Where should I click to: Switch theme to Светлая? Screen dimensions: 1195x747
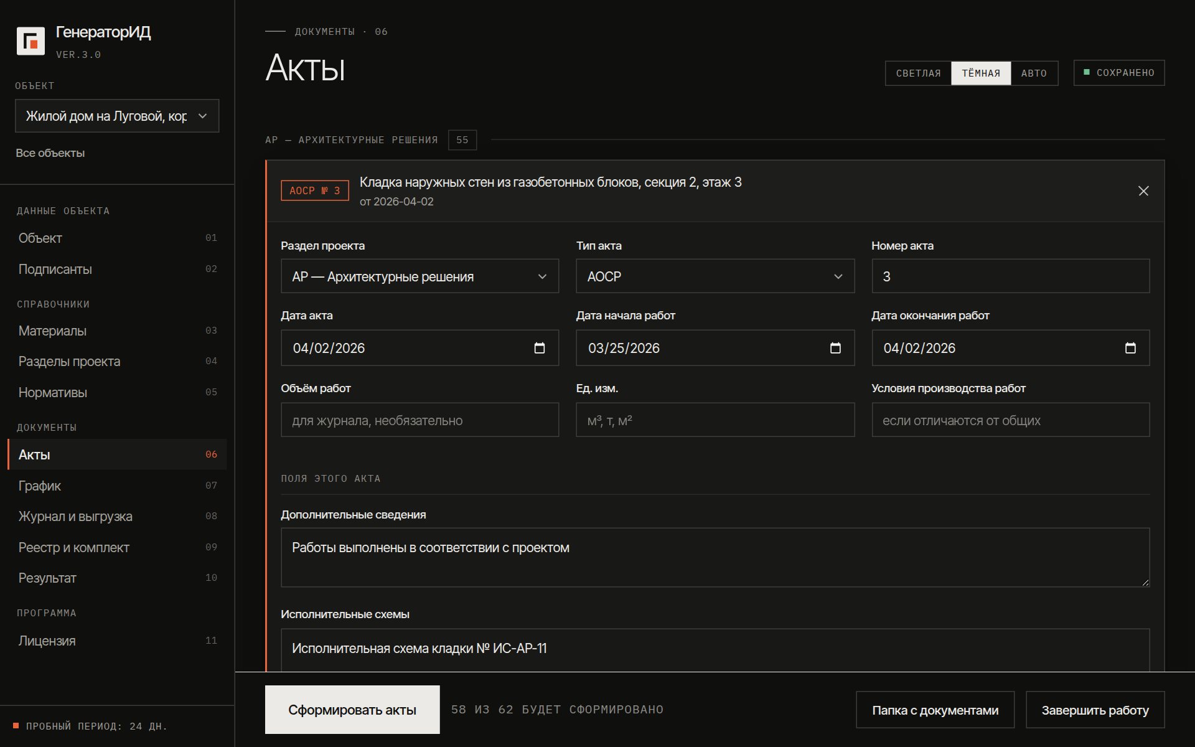[918, 73]
